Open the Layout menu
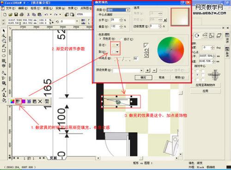The image size is (231, 170). [x=48, y=8]
